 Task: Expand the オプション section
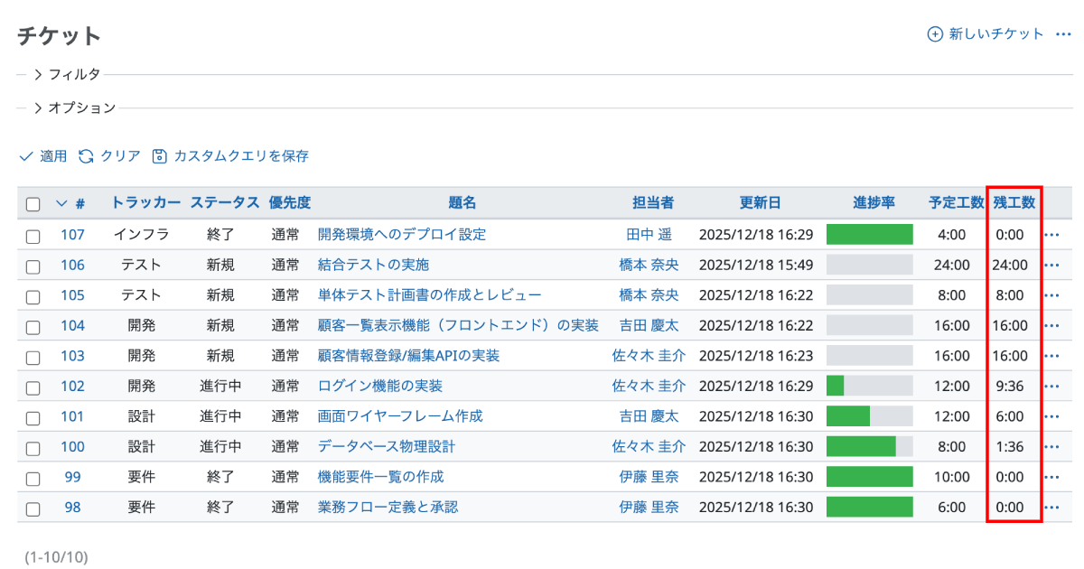[x=74, y=107]
